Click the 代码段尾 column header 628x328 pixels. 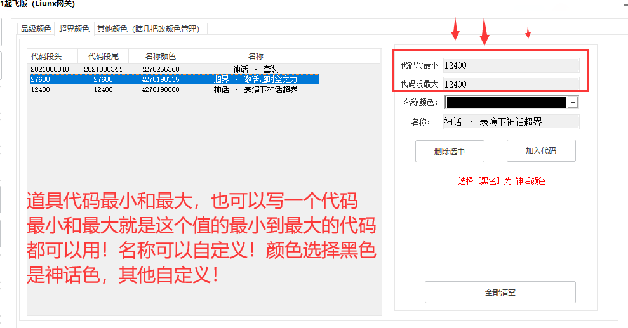click(x=104, y=56)
